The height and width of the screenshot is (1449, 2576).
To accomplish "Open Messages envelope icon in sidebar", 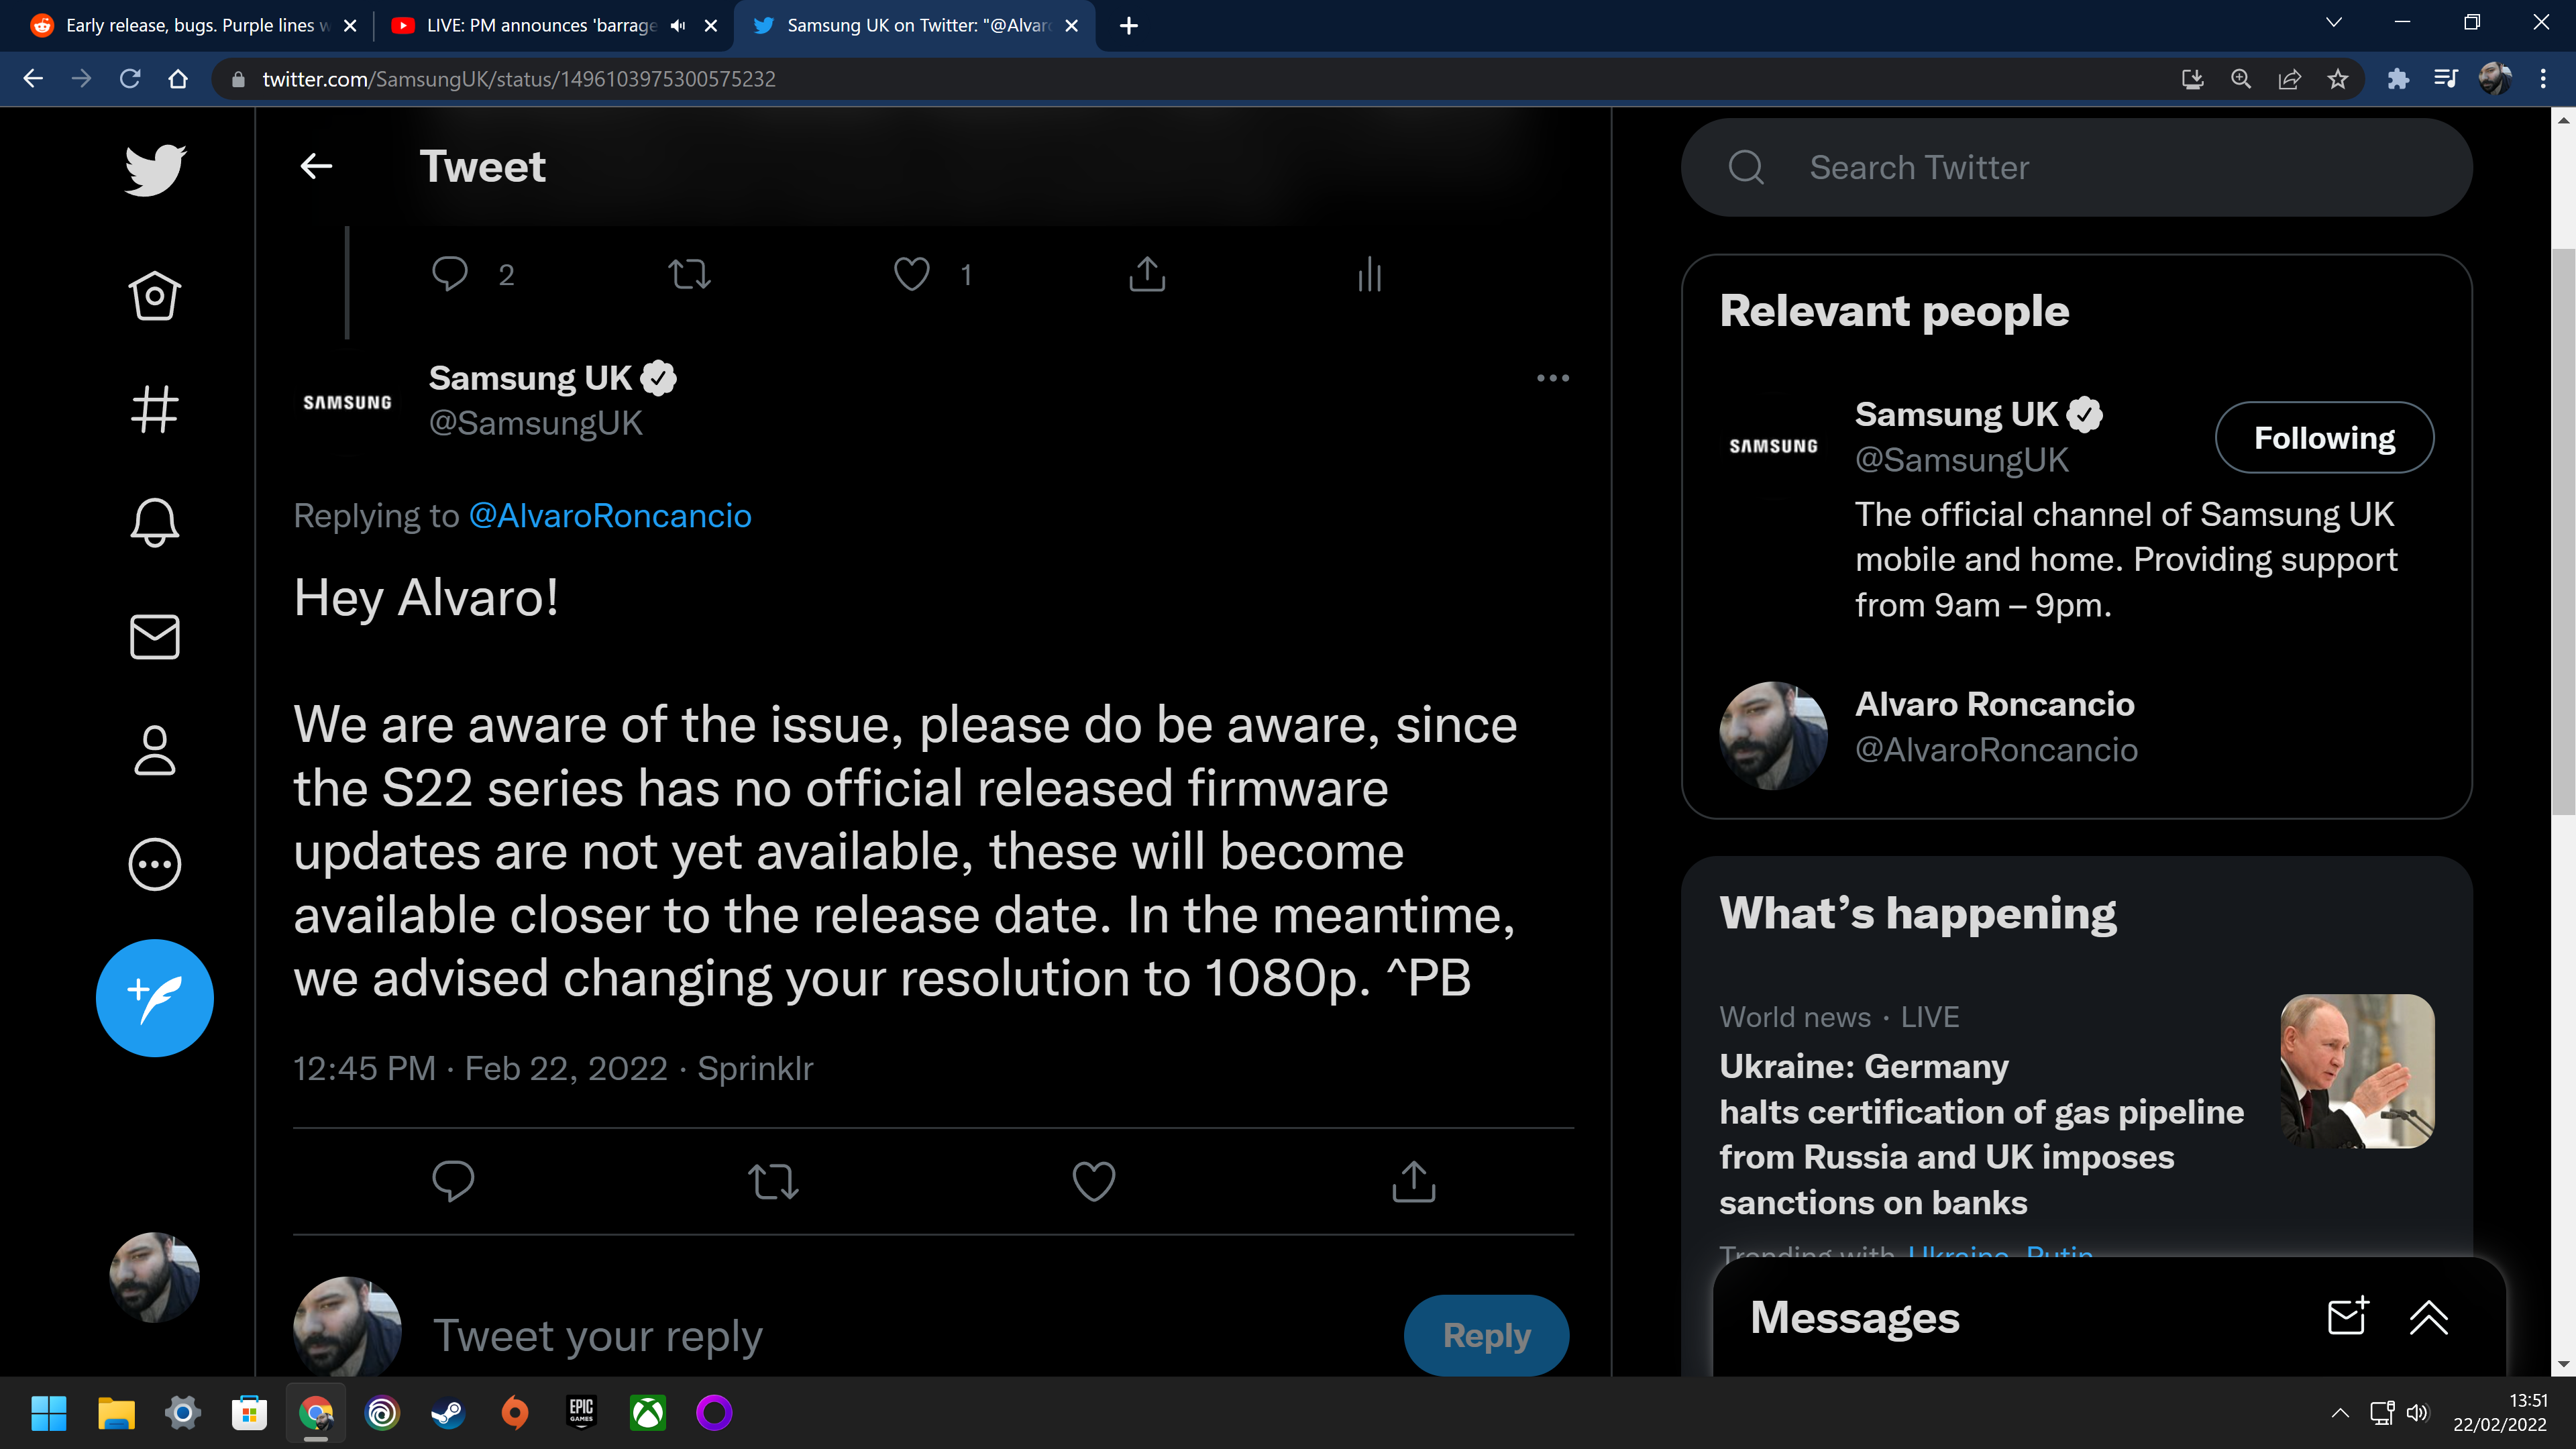I will pyautogui.click(x=155, y=637).
